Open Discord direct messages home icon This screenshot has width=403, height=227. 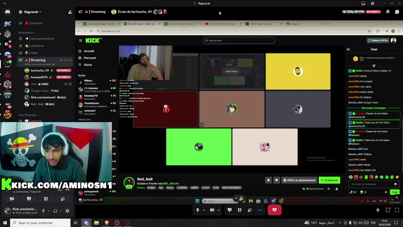click(8, 12)
